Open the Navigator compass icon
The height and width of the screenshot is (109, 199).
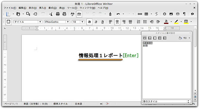[x=164, y=14]
